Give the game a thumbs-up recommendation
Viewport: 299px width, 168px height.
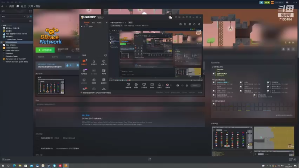(70, 65)
